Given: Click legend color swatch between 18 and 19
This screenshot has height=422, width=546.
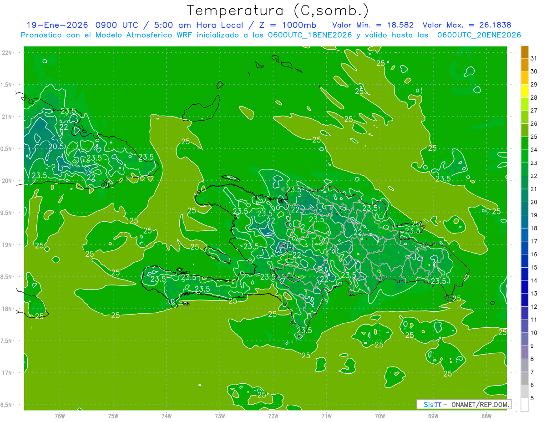Looking at the screenshot, I should 525,222.
